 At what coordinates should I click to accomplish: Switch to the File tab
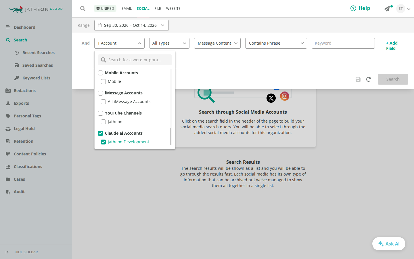(x=158, y=9)
